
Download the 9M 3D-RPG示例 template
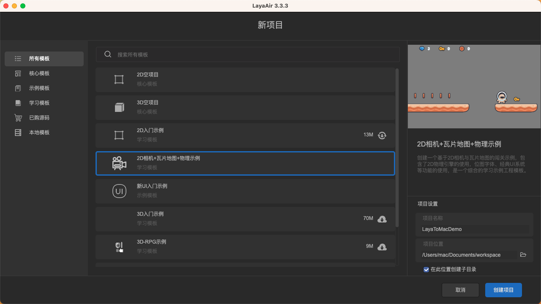coord(382,247)
